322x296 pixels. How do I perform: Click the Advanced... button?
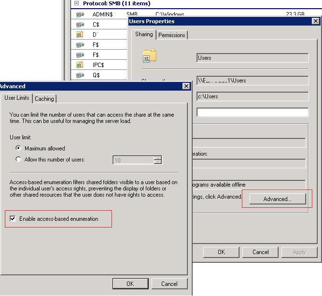click(x=277, y=199)
